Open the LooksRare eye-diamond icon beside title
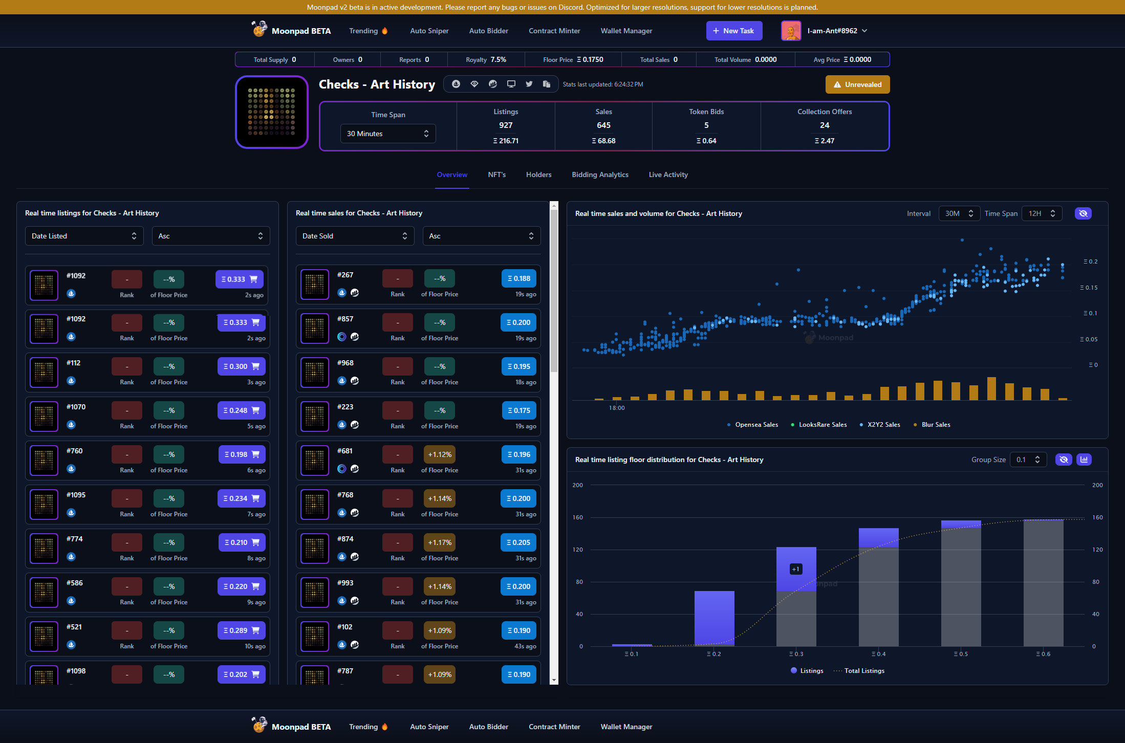Screen dimensions: 1125x743 [474, 84]
